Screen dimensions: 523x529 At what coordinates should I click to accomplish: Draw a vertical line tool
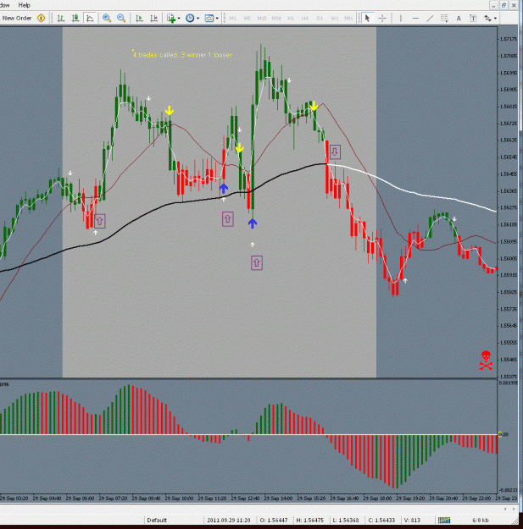pos(401,19)
